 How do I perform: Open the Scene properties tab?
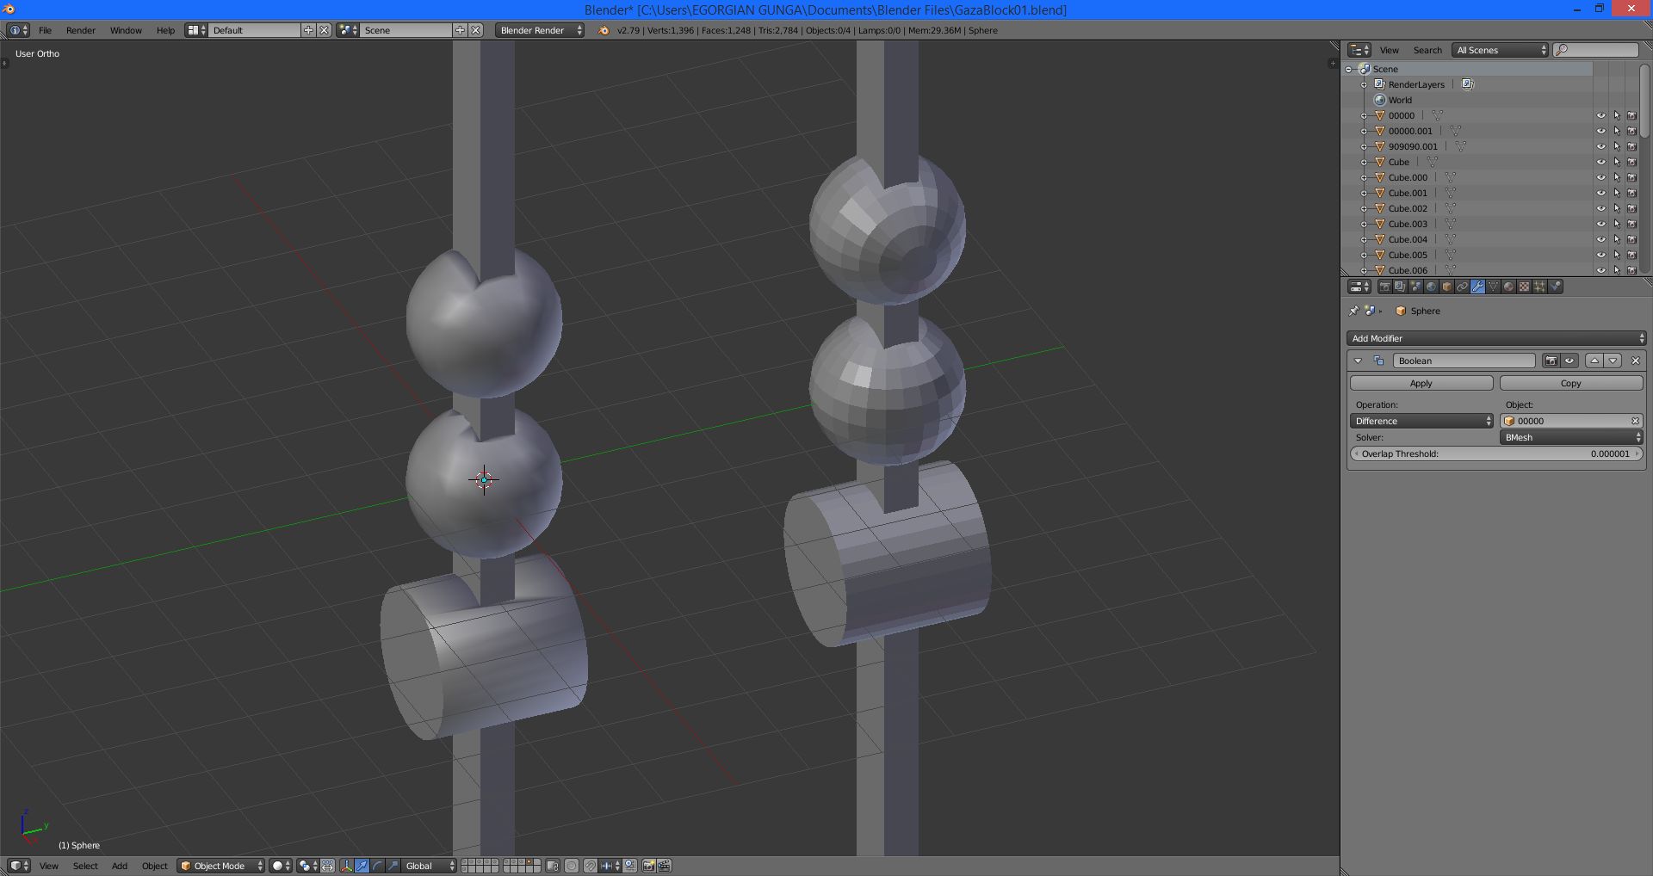1415,287
